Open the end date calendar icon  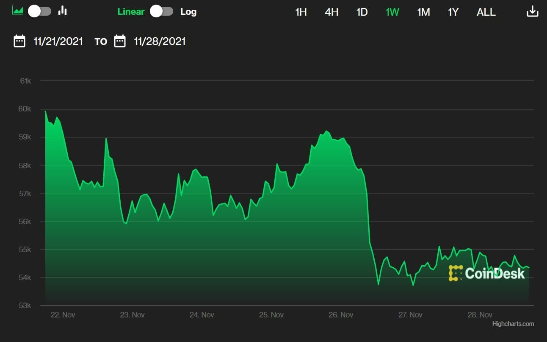(120, 41)
